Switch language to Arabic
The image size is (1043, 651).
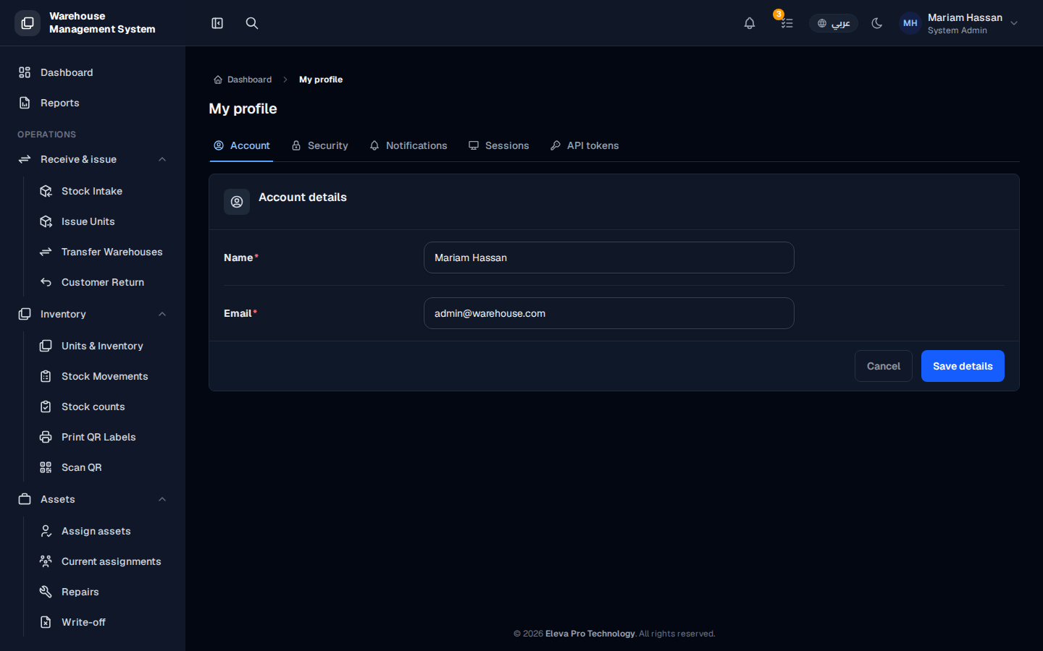[834, 23]
